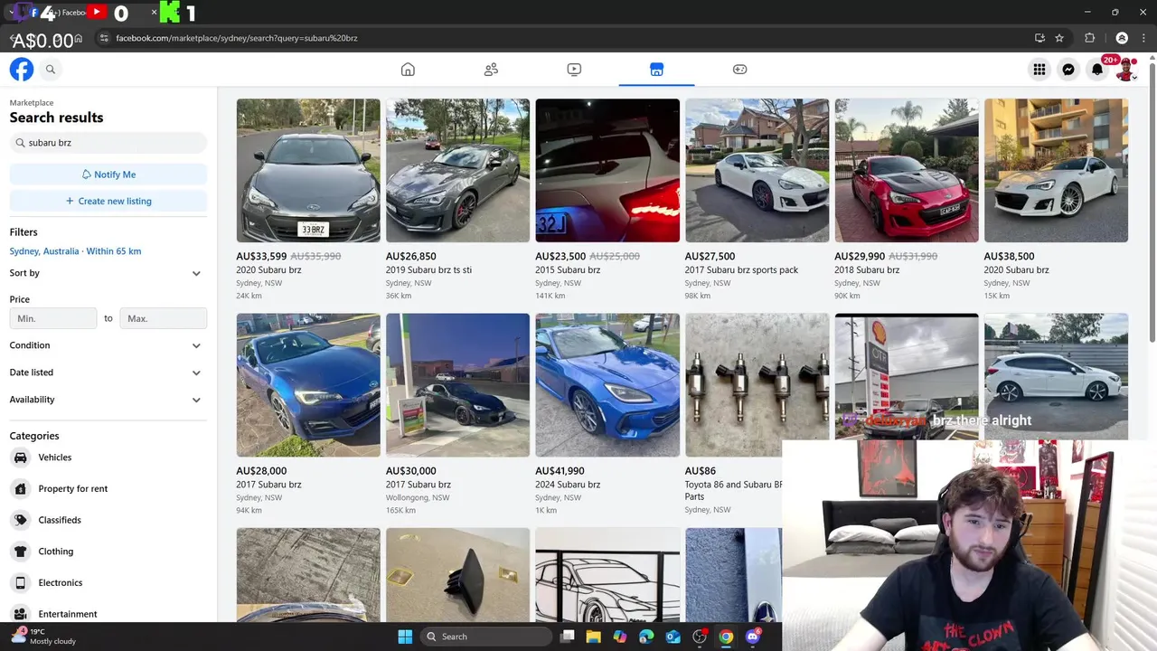Select the Marketplace tab icon

point(657,70)
